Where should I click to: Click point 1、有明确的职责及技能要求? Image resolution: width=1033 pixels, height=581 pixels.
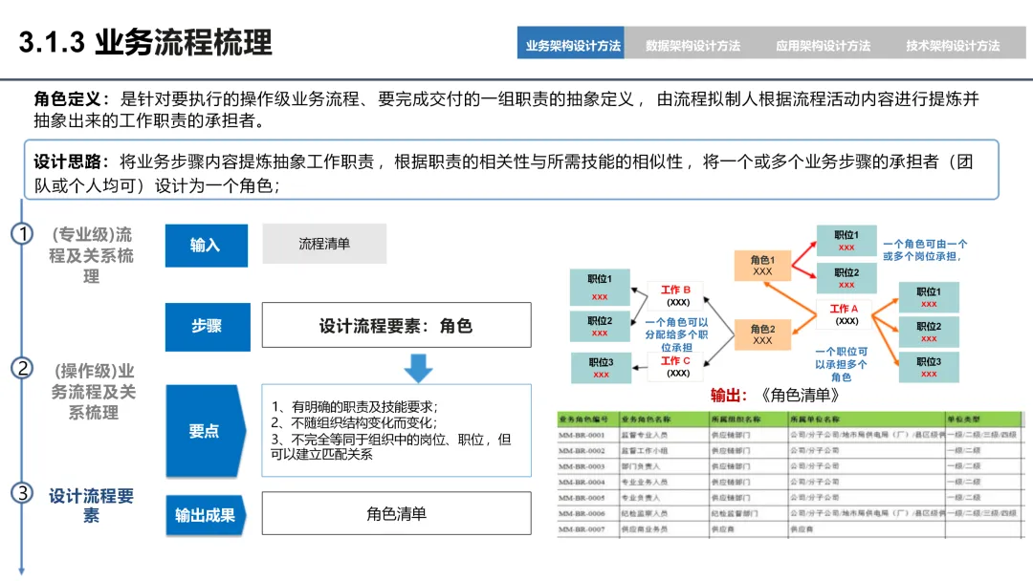tap(355, 407)
